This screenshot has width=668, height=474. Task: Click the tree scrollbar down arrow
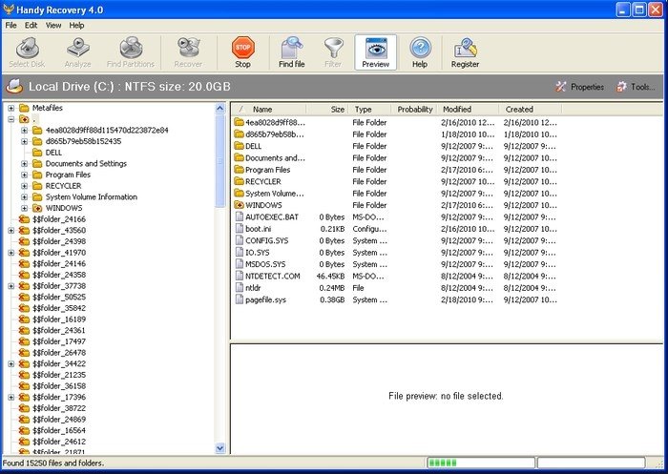219,448
